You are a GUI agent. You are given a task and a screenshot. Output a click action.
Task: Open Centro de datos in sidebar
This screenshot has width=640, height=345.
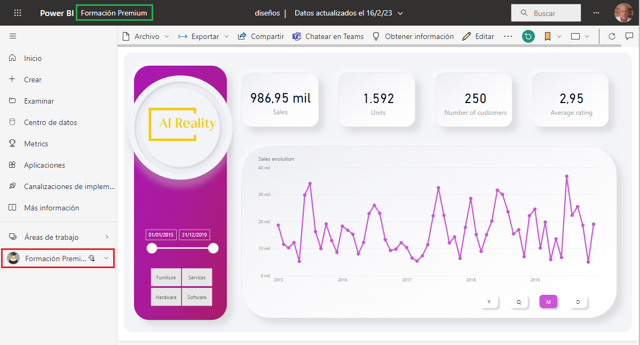[50, 122]
